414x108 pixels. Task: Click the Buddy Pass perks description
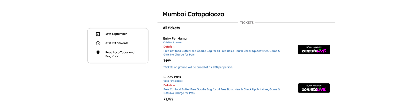221,91
